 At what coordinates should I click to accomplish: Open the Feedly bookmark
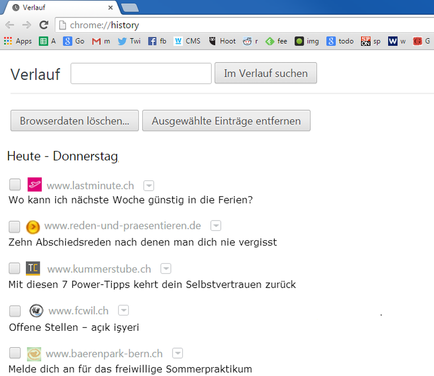(276, 41)
